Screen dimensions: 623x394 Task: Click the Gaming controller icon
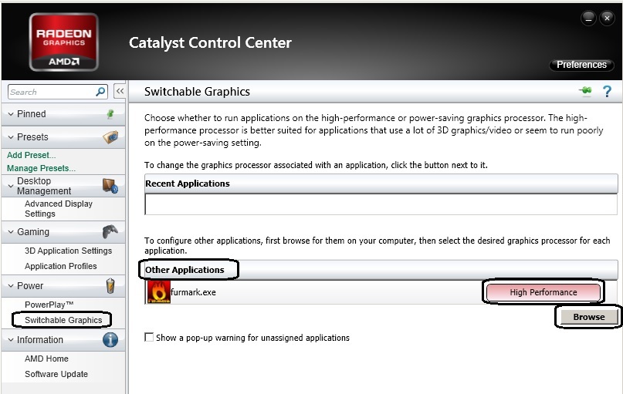coord(110,232)
